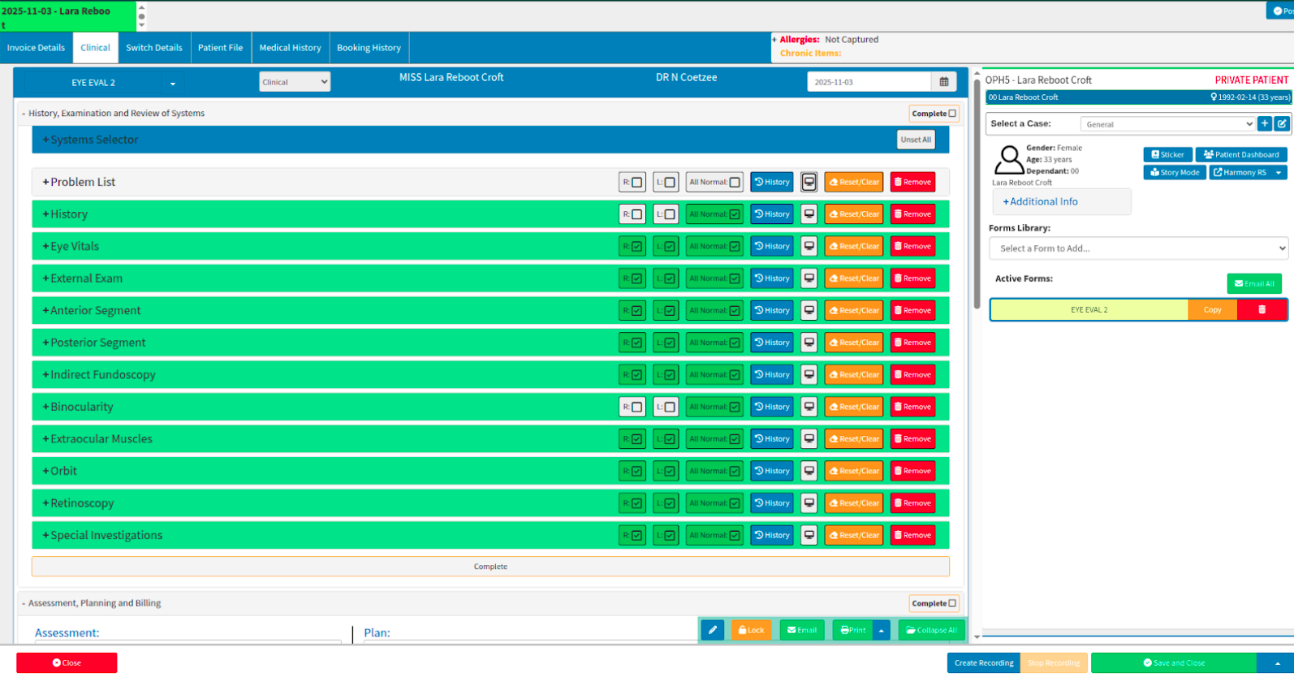Click the monitor icon in Eye Vitals row
1294x677 pixels.
tap(809, 246)
